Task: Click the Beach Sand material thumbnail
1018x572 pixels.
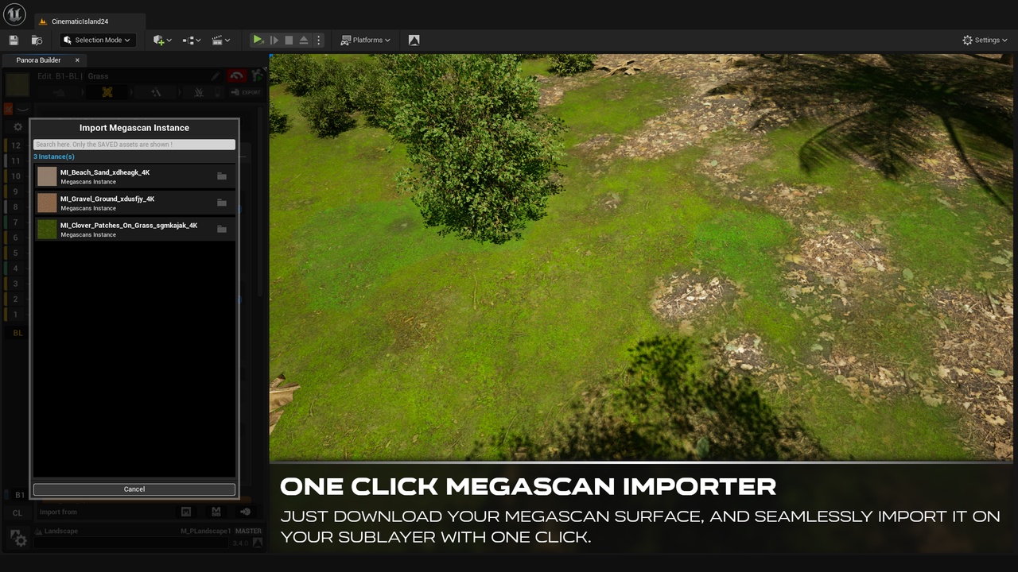Action: point(47,176)
